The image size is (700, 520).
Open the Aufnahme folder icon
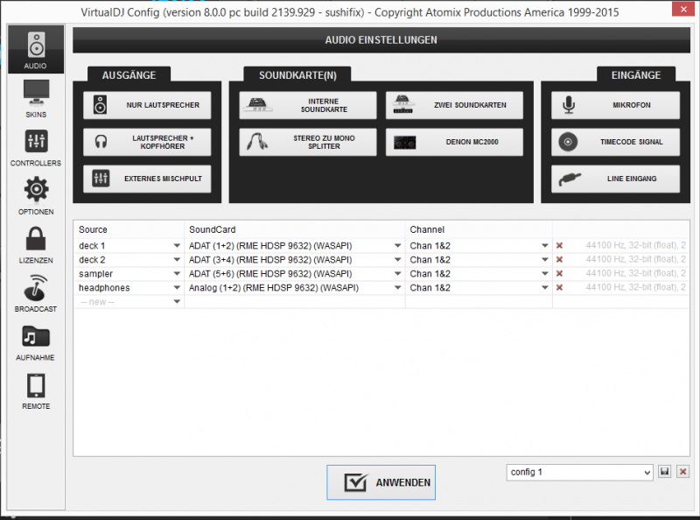[x=36, y=341]
